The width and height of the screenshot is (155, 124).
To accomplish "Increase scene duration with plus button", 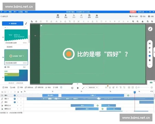I will (97, 87).
